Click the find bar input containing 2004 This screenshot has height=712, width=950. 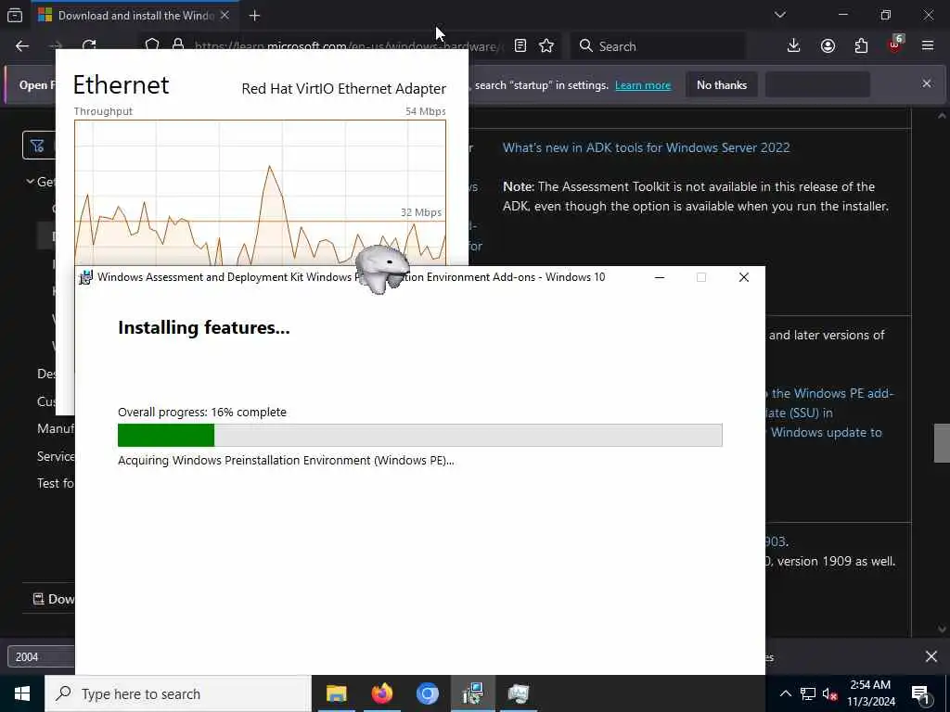tap(41, 657)
